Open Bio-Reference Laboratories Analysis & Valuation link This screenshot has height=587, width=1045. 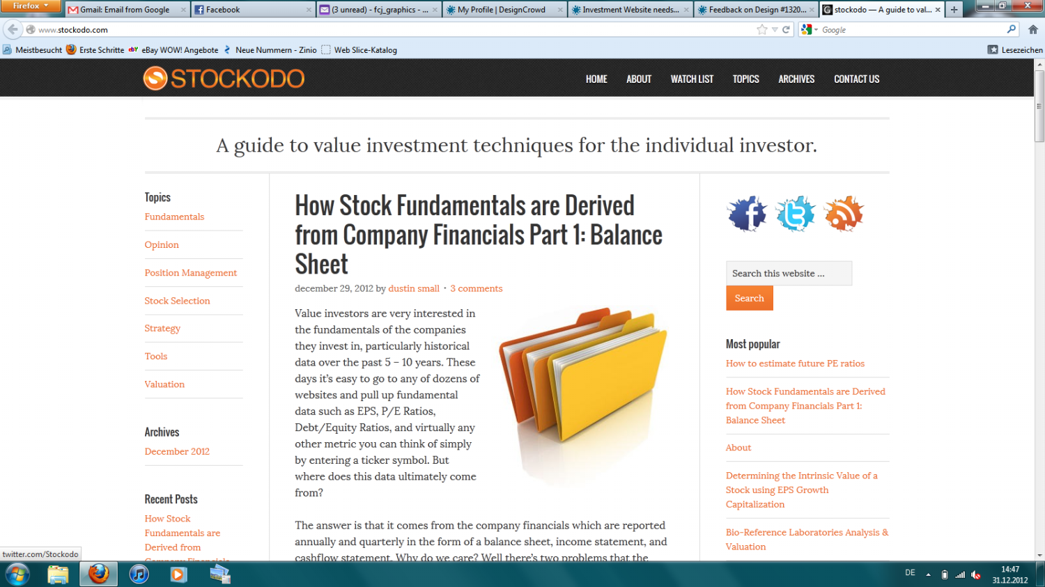807,540
